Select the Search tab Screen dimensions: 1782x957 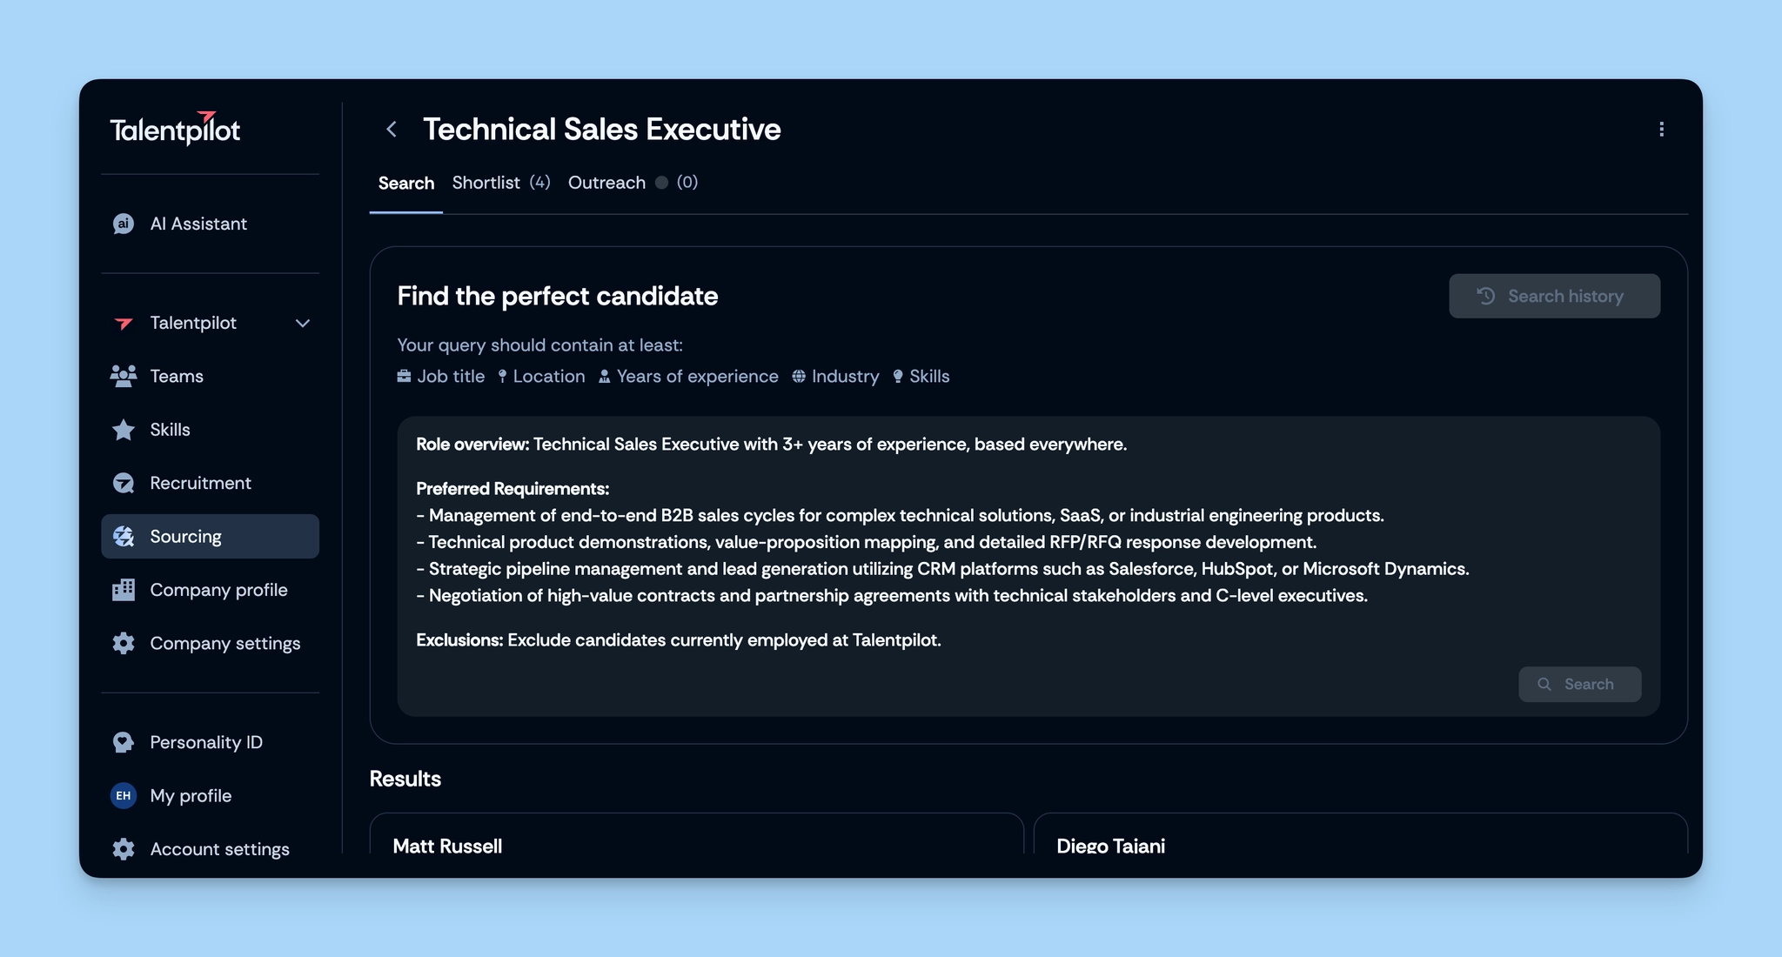[406, 184]
